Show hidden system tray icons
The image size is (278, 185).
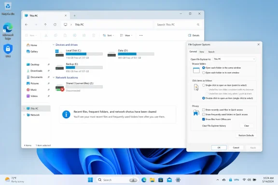218,180
